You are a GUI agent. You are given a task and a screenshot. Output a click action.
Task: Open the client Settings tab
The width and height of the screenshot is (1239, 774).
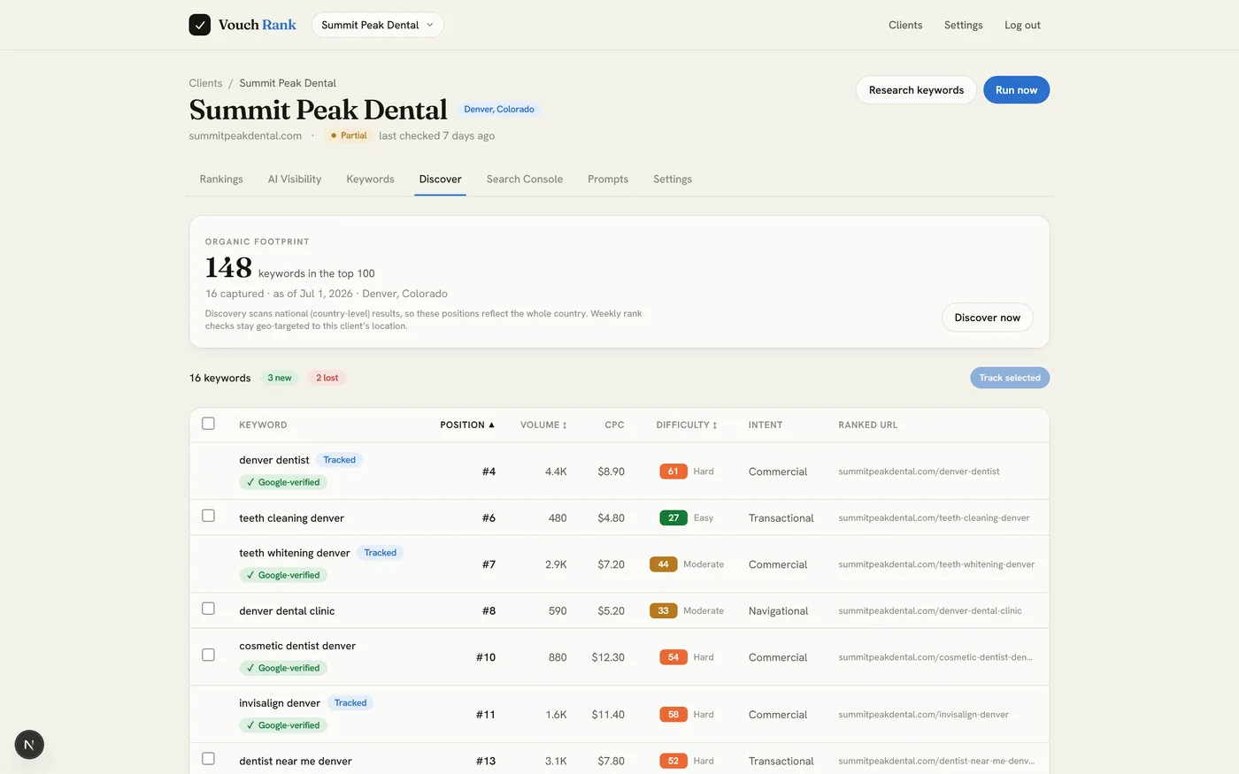673,179
